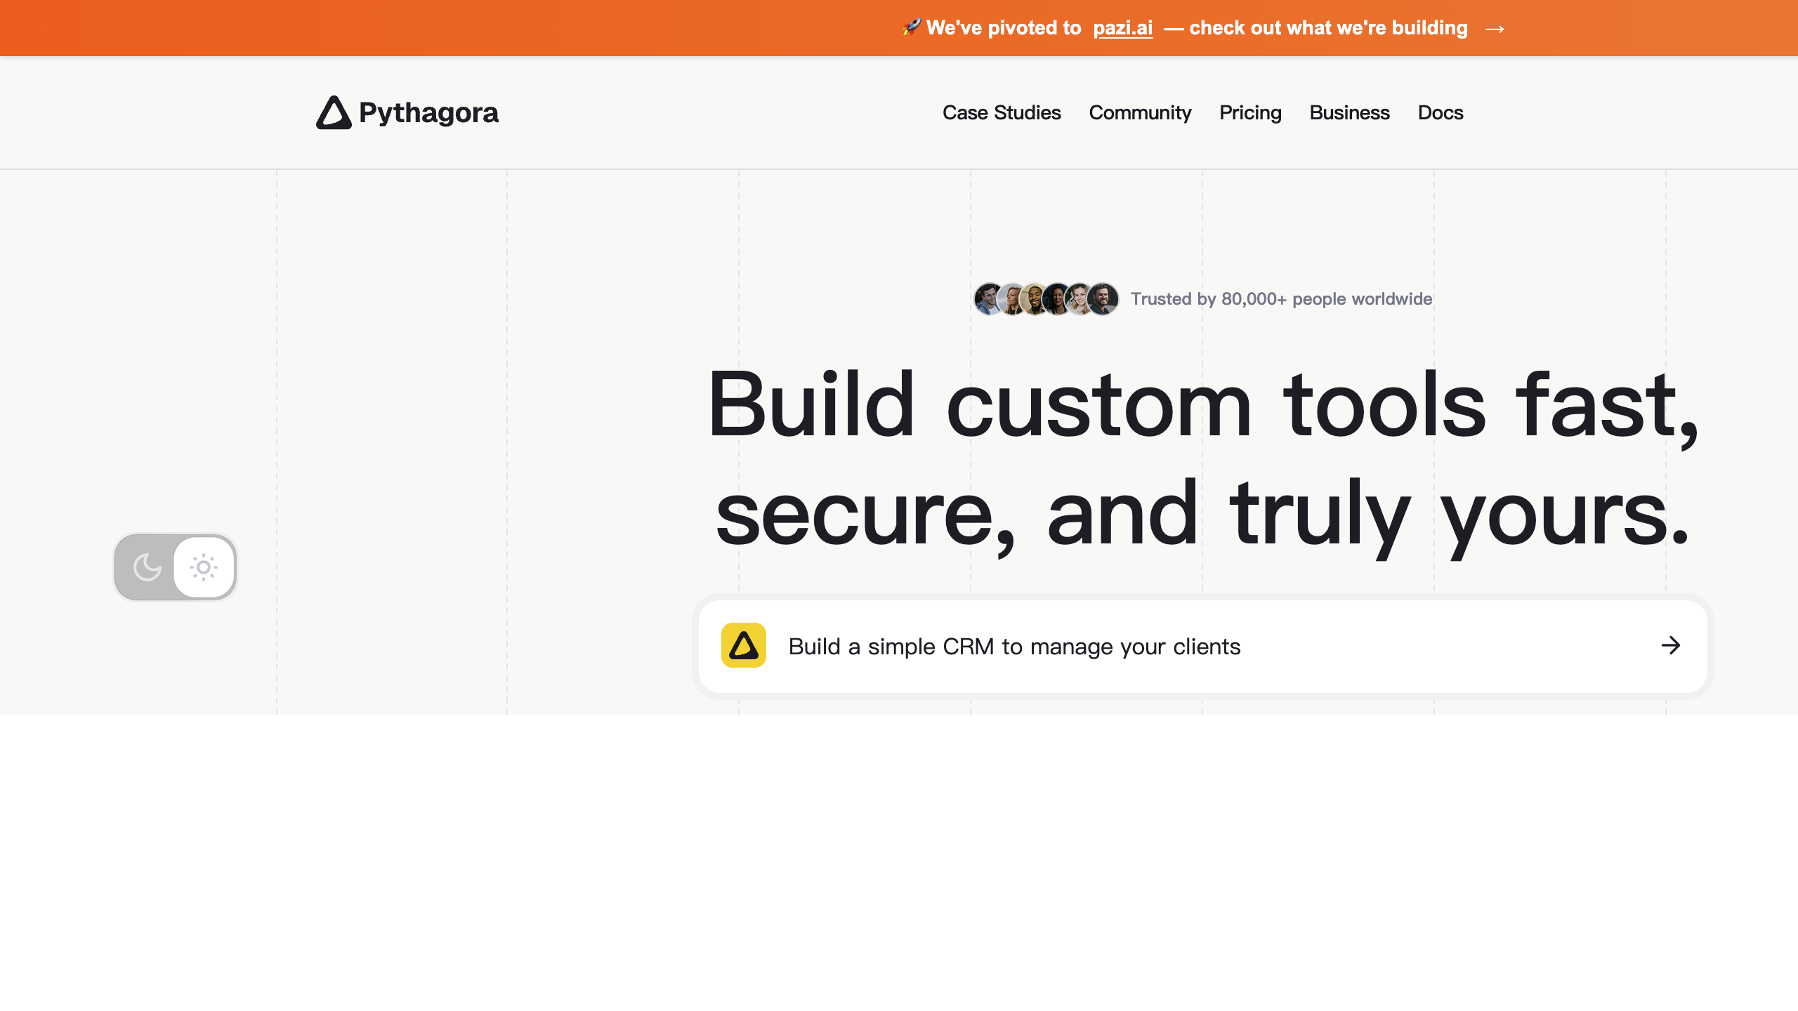Go to the Pricing page

[1250, 112]
